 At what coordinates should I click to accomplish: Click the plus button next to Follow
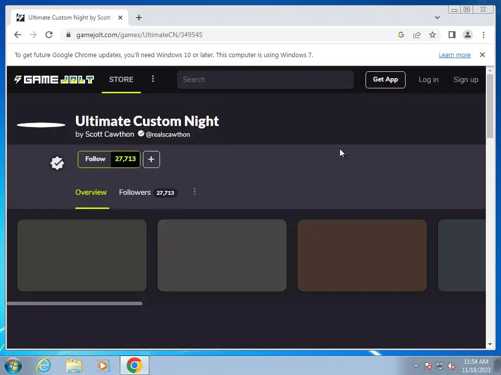152,160
